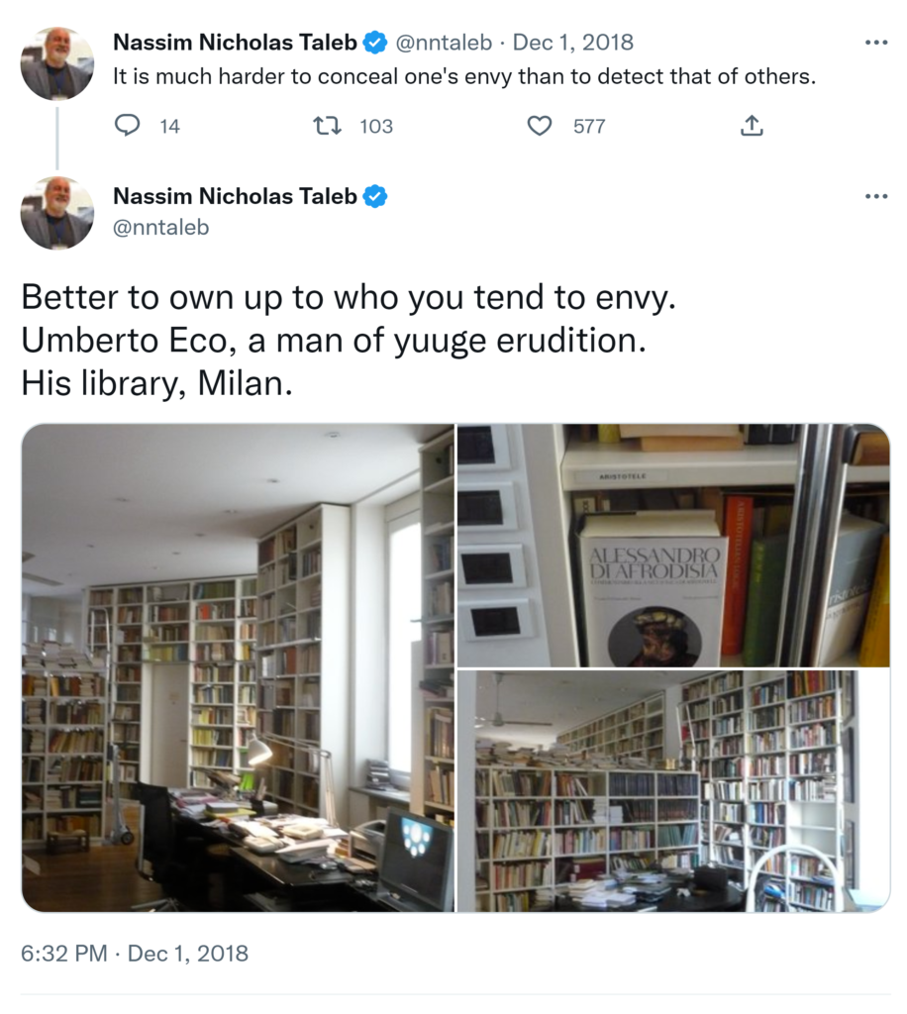Click the first tweet text about concealing envy

point(464,77)
